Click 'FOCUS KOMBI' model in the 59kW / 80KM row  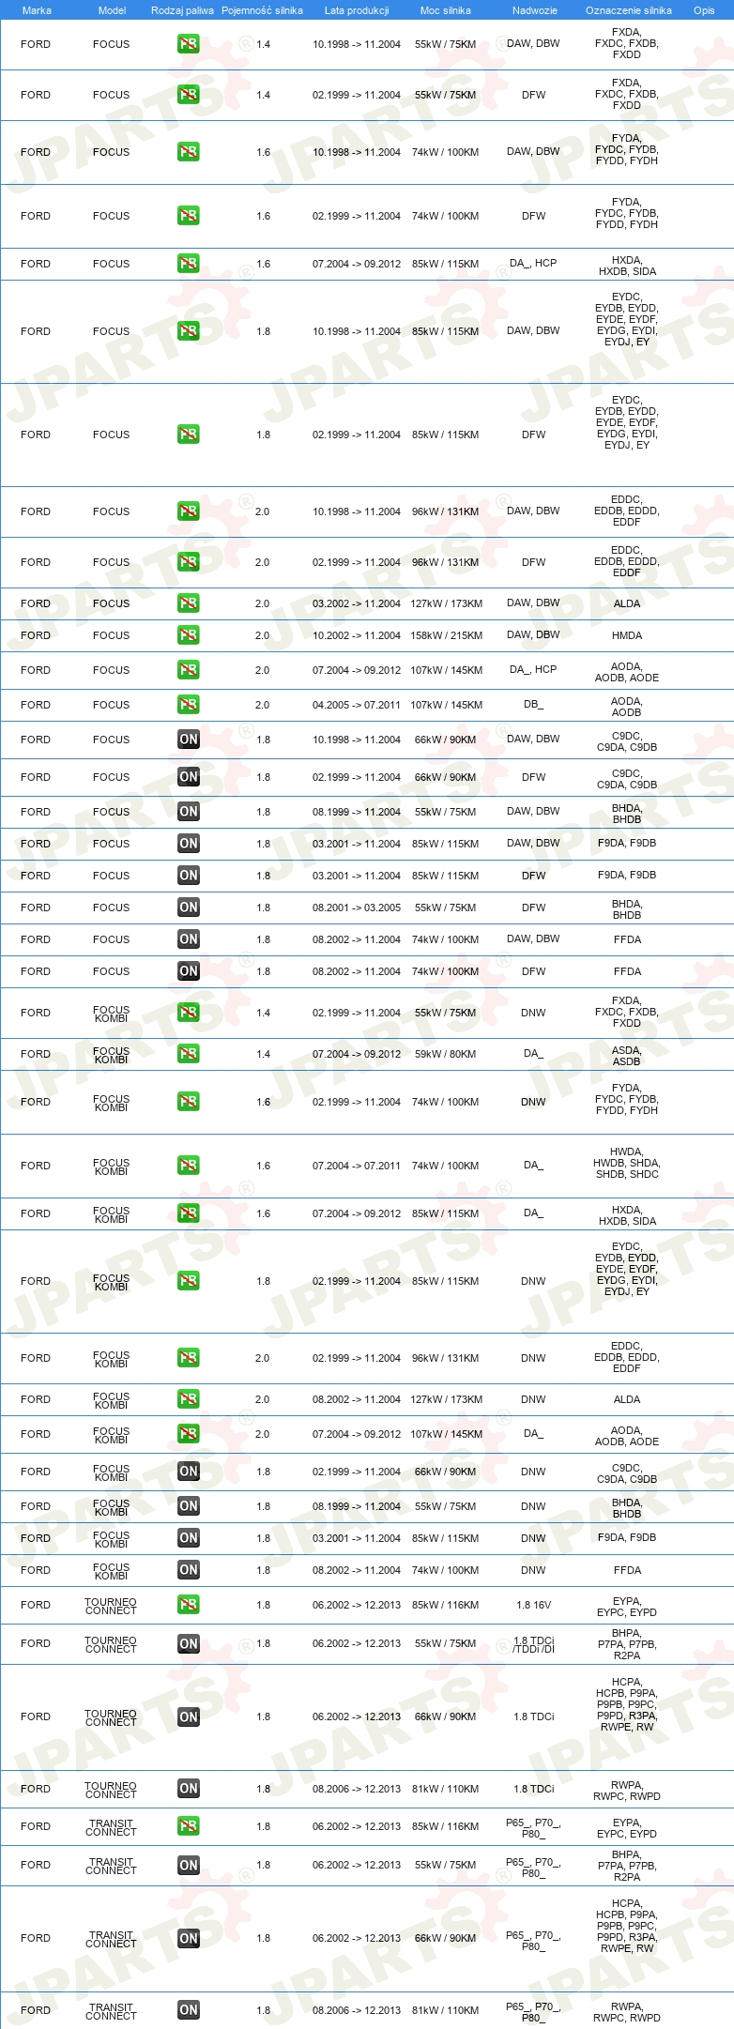click(111, 1055)
